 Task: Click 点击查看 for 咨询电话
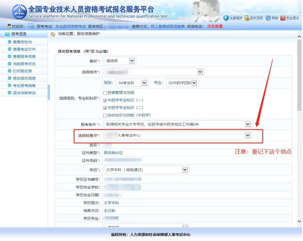(215, 26)
